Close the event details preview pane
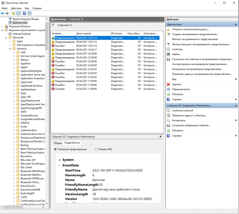Image resolution: width=239 pixels, height=214 pixels. click(160, 137)
